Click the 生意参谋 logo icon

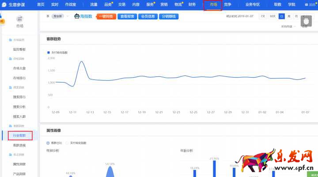click(x=4, y=4)
